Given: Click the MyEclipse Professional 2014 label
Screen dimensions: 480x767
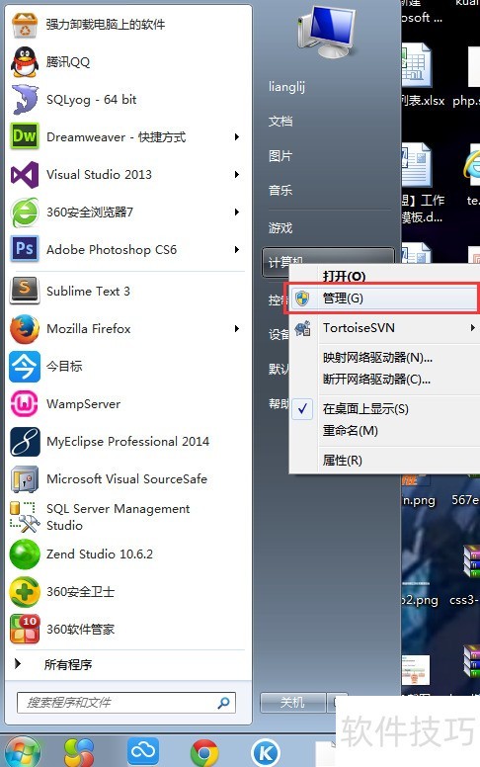Looking at the screenshot, I should [x=128, y=442].
